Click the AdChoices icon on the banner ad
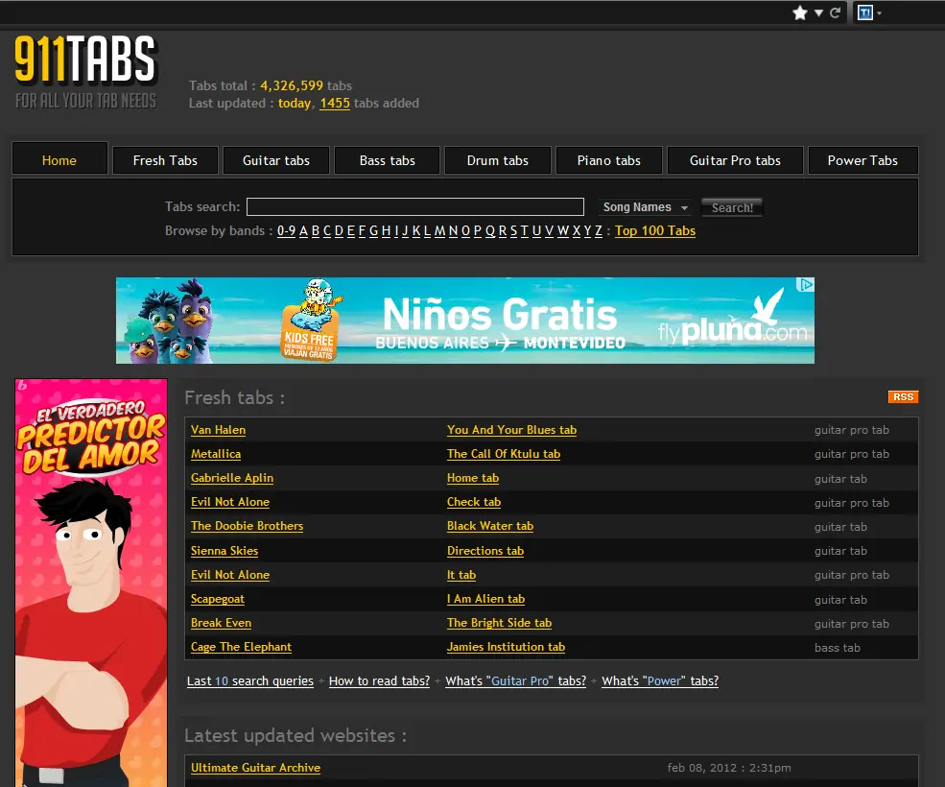The image size is (945, 787). (x=805, y=285)
